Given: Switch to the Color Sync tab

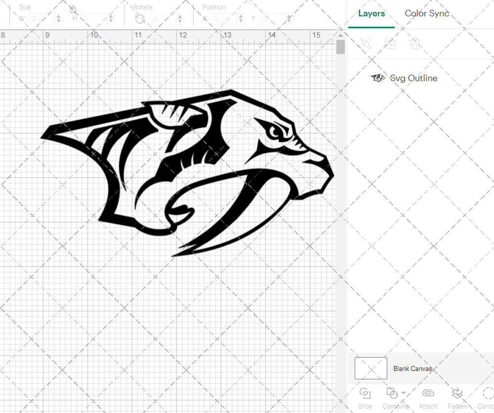Looking at the screenshot, I should point(427,14).
